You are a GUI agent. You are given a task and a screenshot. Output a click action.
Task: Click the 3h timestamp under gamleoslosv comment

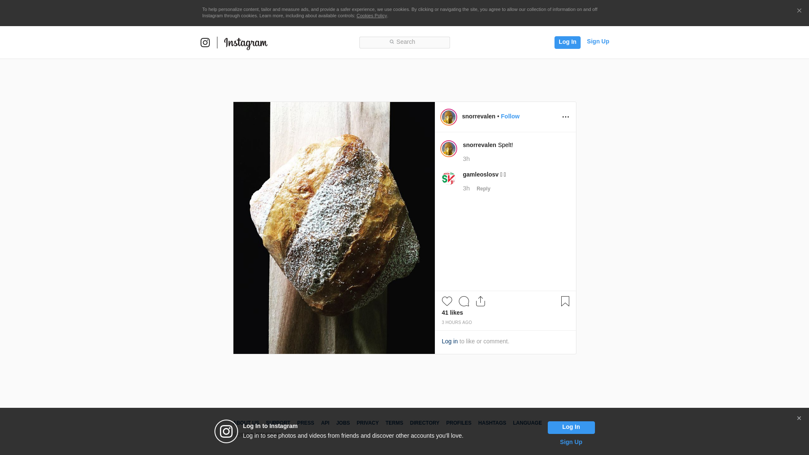466,188
